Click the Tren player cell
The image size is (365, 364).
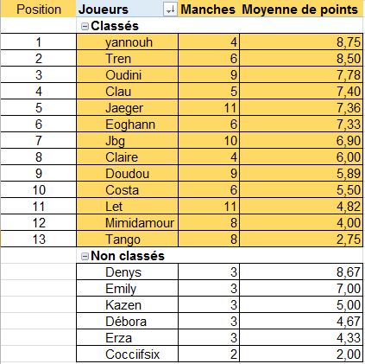[128, 59]
